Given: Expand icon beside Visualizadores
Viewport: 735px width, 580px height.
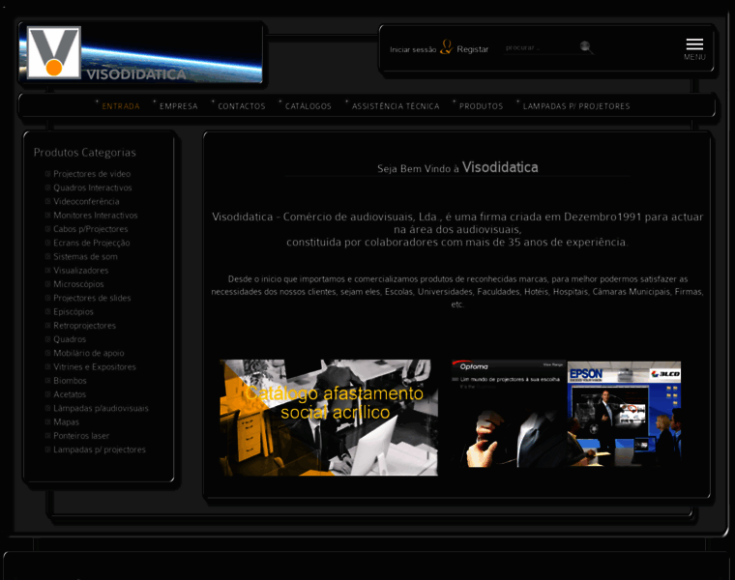Looking at the screenshot, I should [x=47, y=271].
